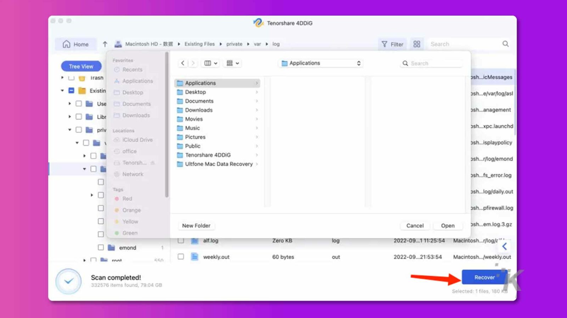Eject the Tenorsh... volume

[153, 163]
